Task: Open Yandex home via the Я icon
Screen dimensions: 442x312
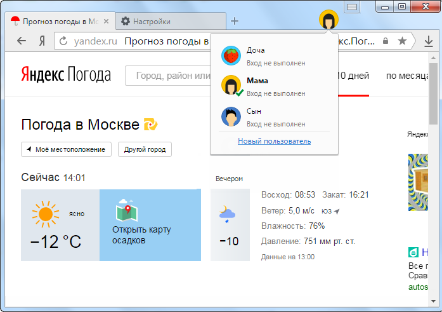Action: click(x=42, y=41)
